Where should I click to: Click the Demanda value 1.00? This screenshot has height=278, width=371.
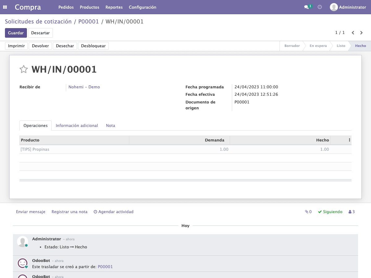pyautogui.click(x=224, y=150)
